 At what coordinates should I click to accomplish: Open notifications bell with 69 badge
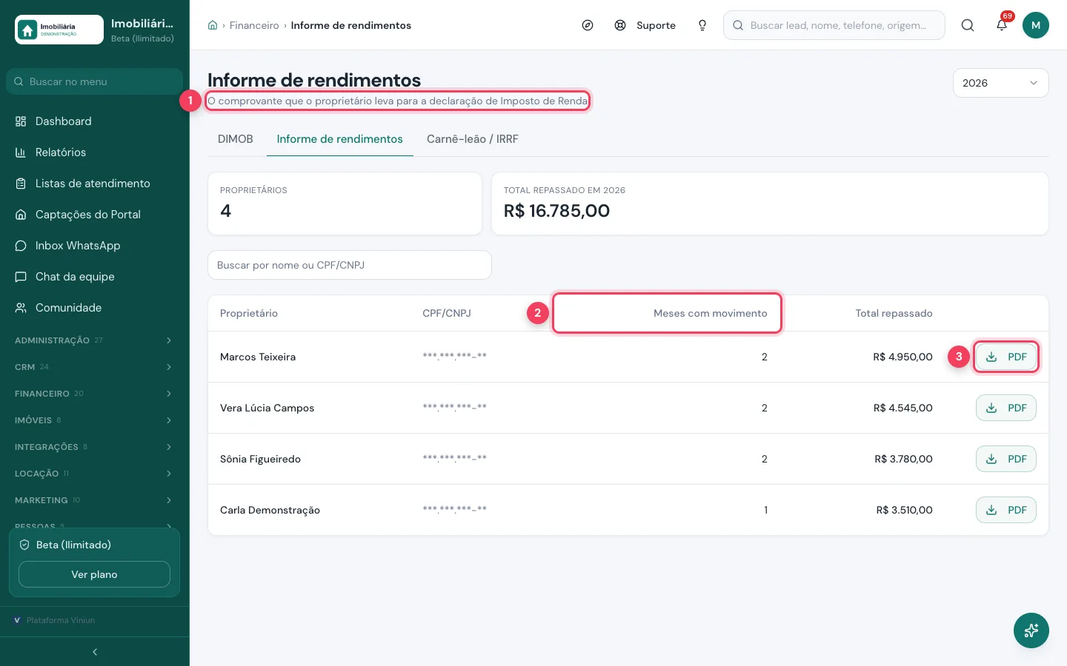(x=1002, y=25)
